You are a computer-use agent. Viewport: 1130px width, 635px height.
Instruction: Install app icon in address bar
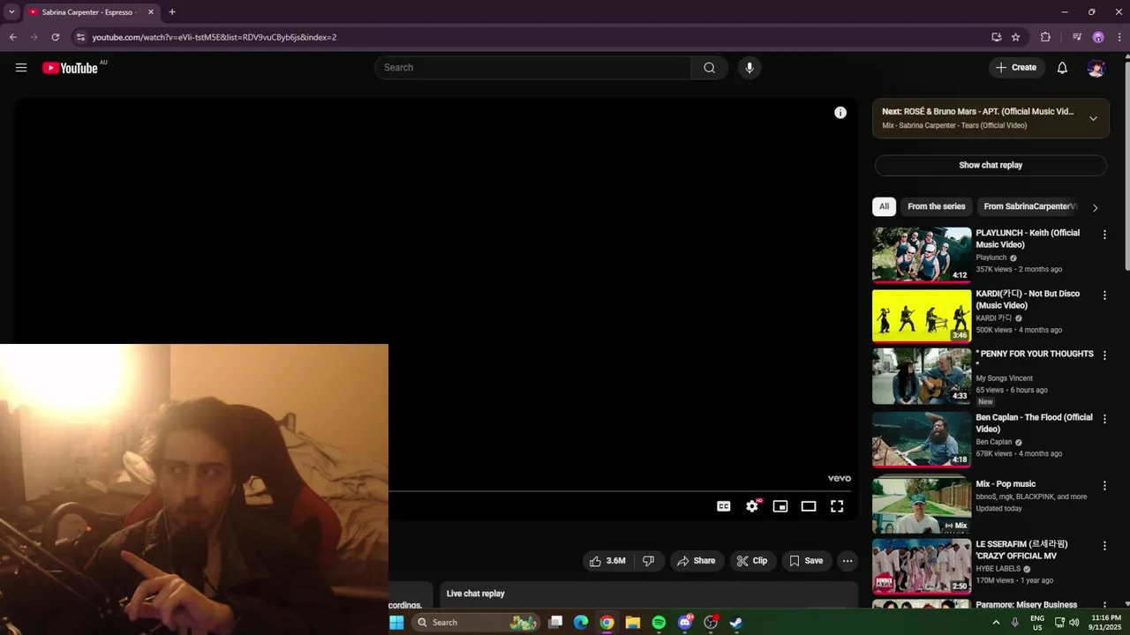coord(996,37)
